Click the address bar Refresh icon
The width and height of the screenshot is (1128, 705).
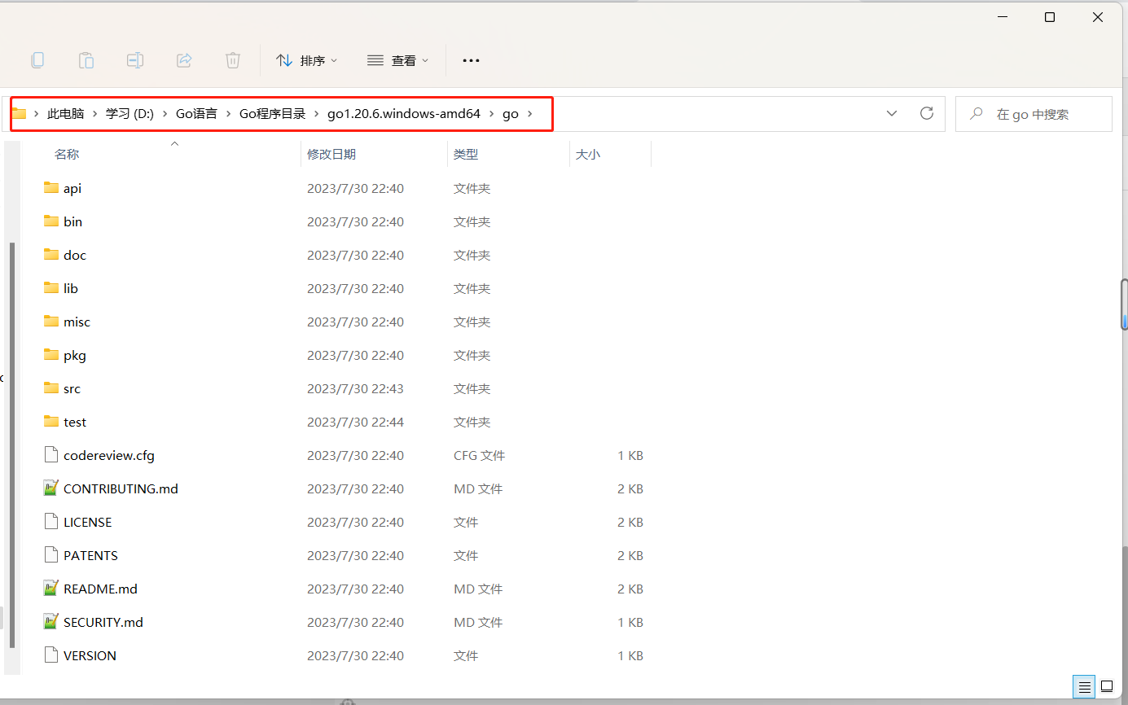pyautogui.click(x=926, y=114)
